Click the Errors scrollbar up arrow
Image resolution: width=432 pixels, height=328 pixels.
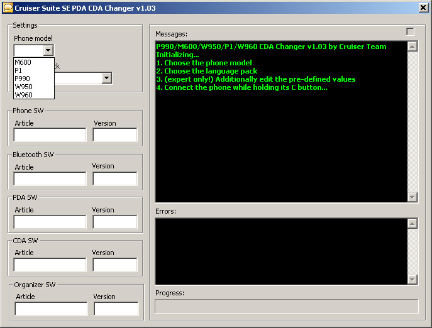point(412,224)
